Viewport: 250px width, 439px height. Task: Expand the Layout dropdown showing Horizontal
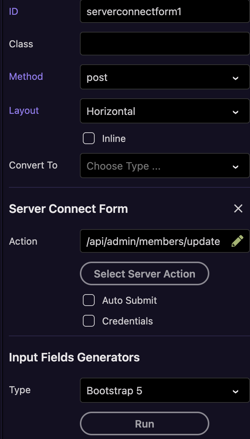(x=165, y=111)
